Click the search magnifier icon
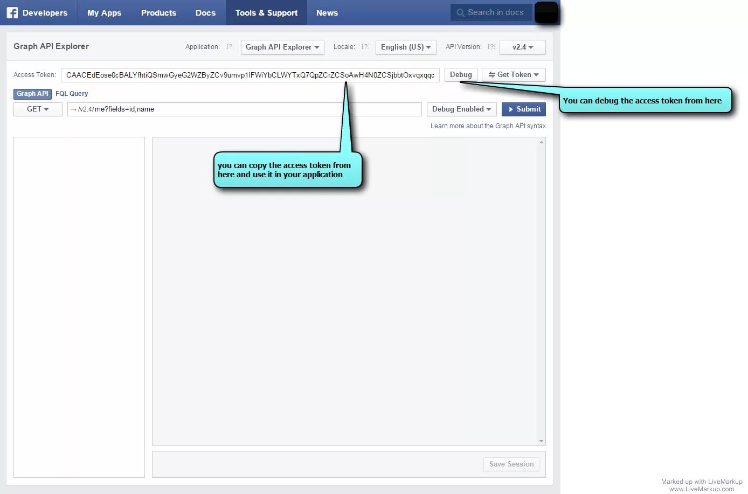748x494 pixels. pyautogui.click(x=460, y=12)
